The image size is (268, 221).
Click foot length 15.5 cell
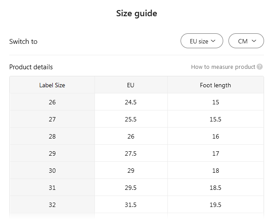click(215, 119)
